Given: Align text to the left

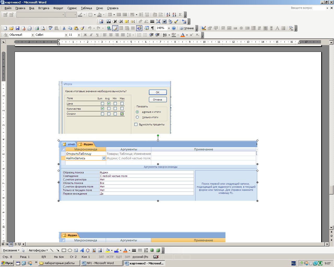Looking at the screenshot, I should (x=105, y=35).
